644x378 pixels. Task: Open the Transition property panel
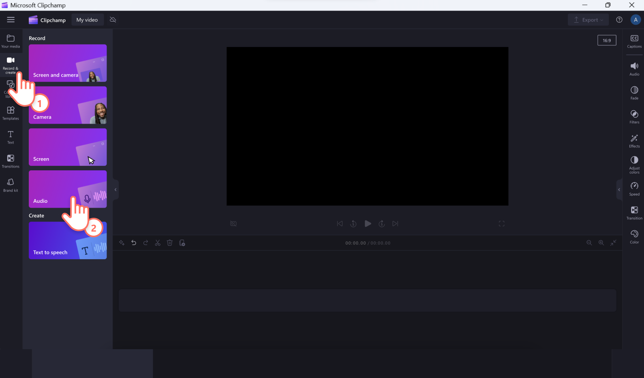pyautogui.click(x=634, y=213)
